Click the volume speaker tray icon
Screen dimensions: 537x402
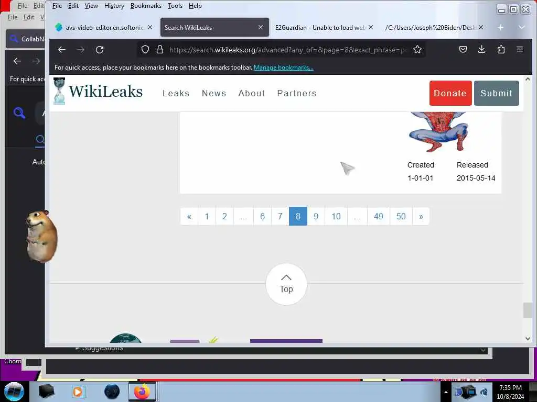point(484,392)
